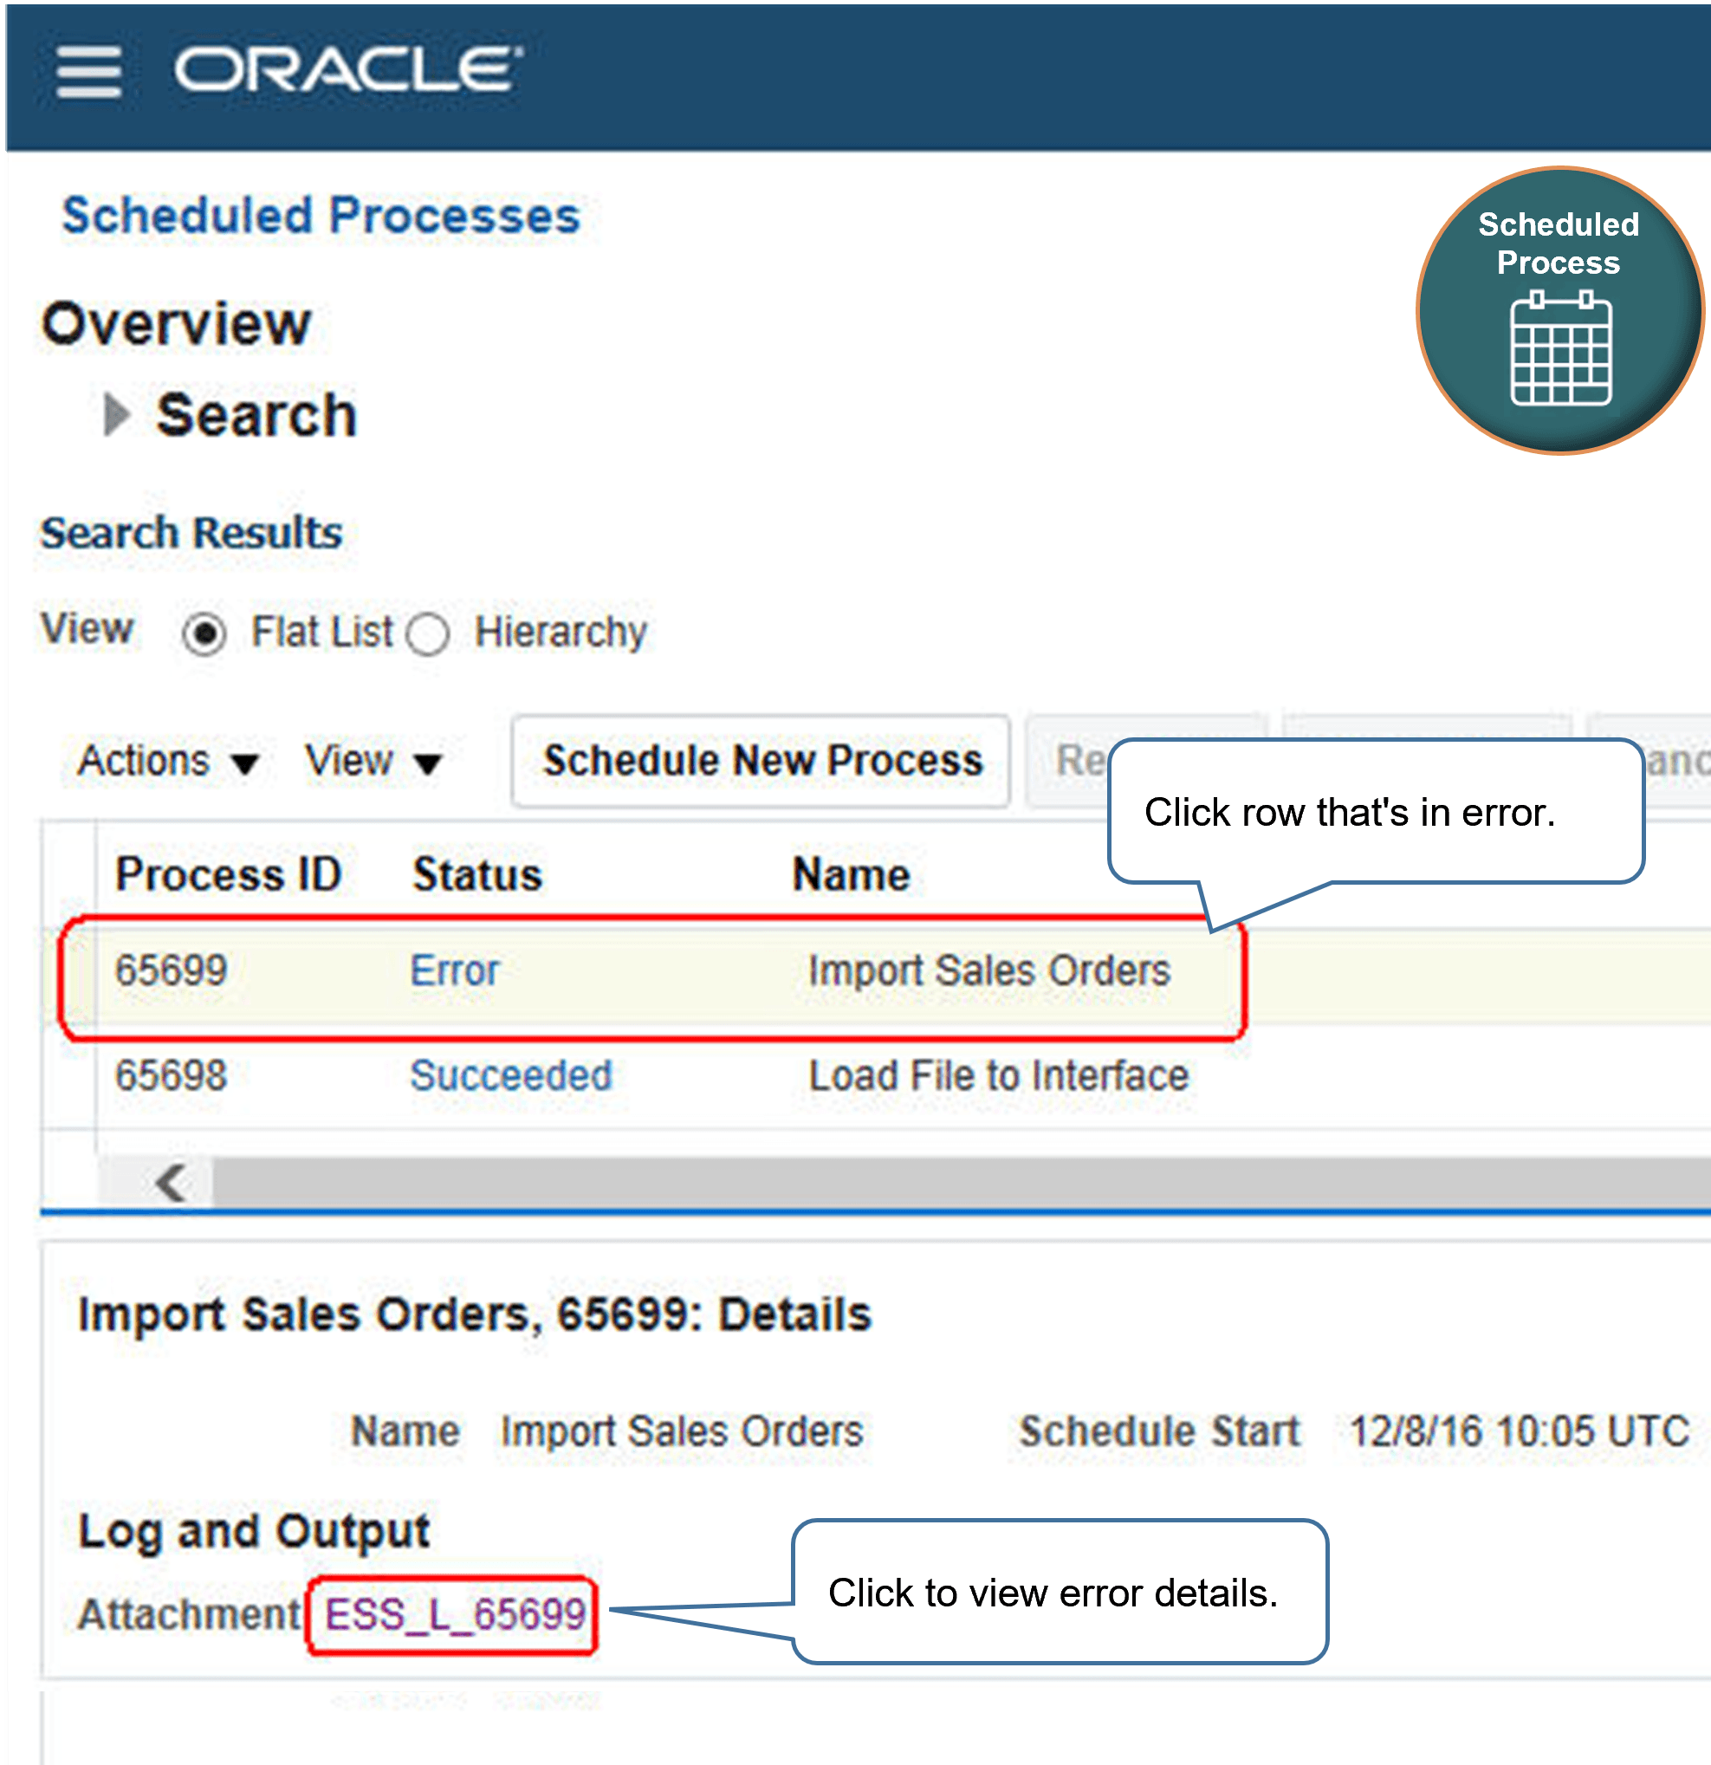1711x1765 pixels.
Task: Open the ESS_L_65699 log attachment link
Action: pyautogui.click(x=455, y=1613)
